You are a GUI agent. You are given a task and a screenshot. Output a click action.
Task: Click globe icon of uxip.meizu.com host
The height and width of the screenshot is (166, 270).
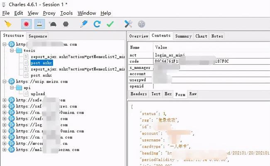[12, 81]
